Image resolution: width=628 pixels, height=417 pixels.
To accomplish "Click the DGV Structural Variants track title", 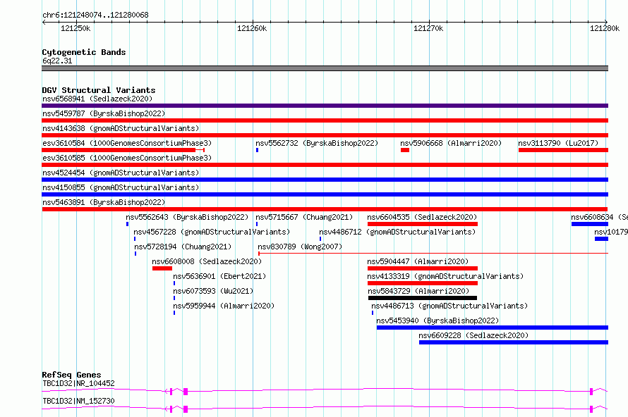I will [x=99, y=90].
